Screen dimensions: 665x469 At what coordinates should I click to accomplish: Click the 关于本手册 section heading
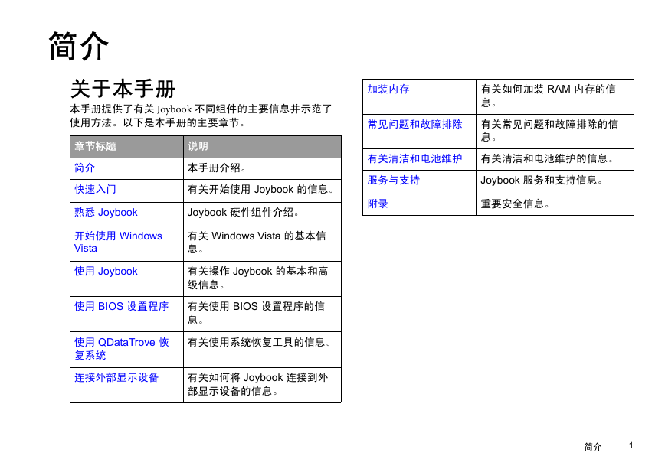tap(123, 89)
